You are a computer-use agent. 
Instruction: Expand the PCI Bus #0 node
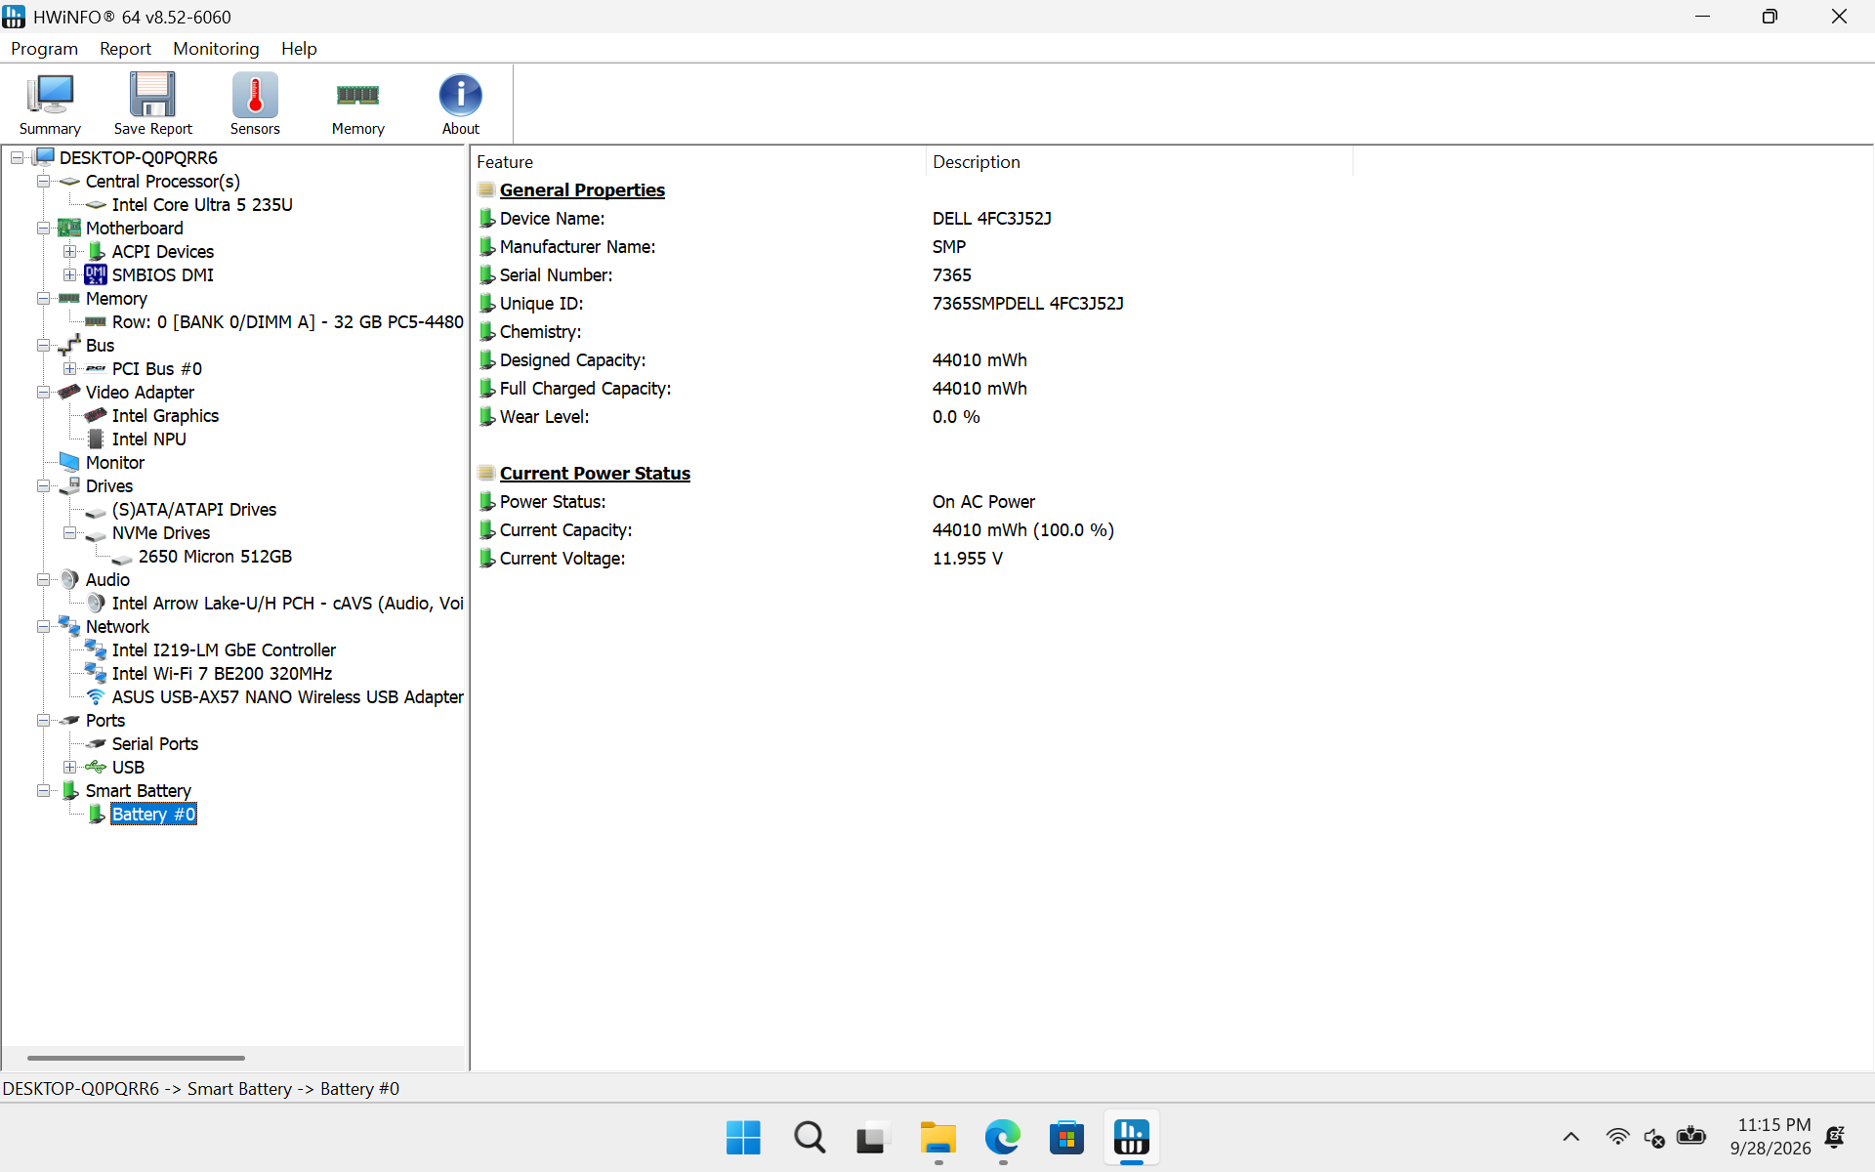(x=69, y=368)
